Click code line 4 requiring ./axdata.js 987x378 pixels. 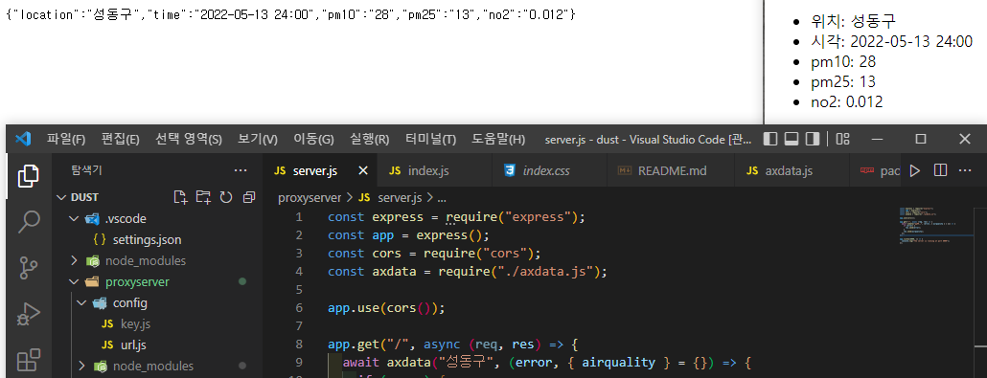coord(467,272)
